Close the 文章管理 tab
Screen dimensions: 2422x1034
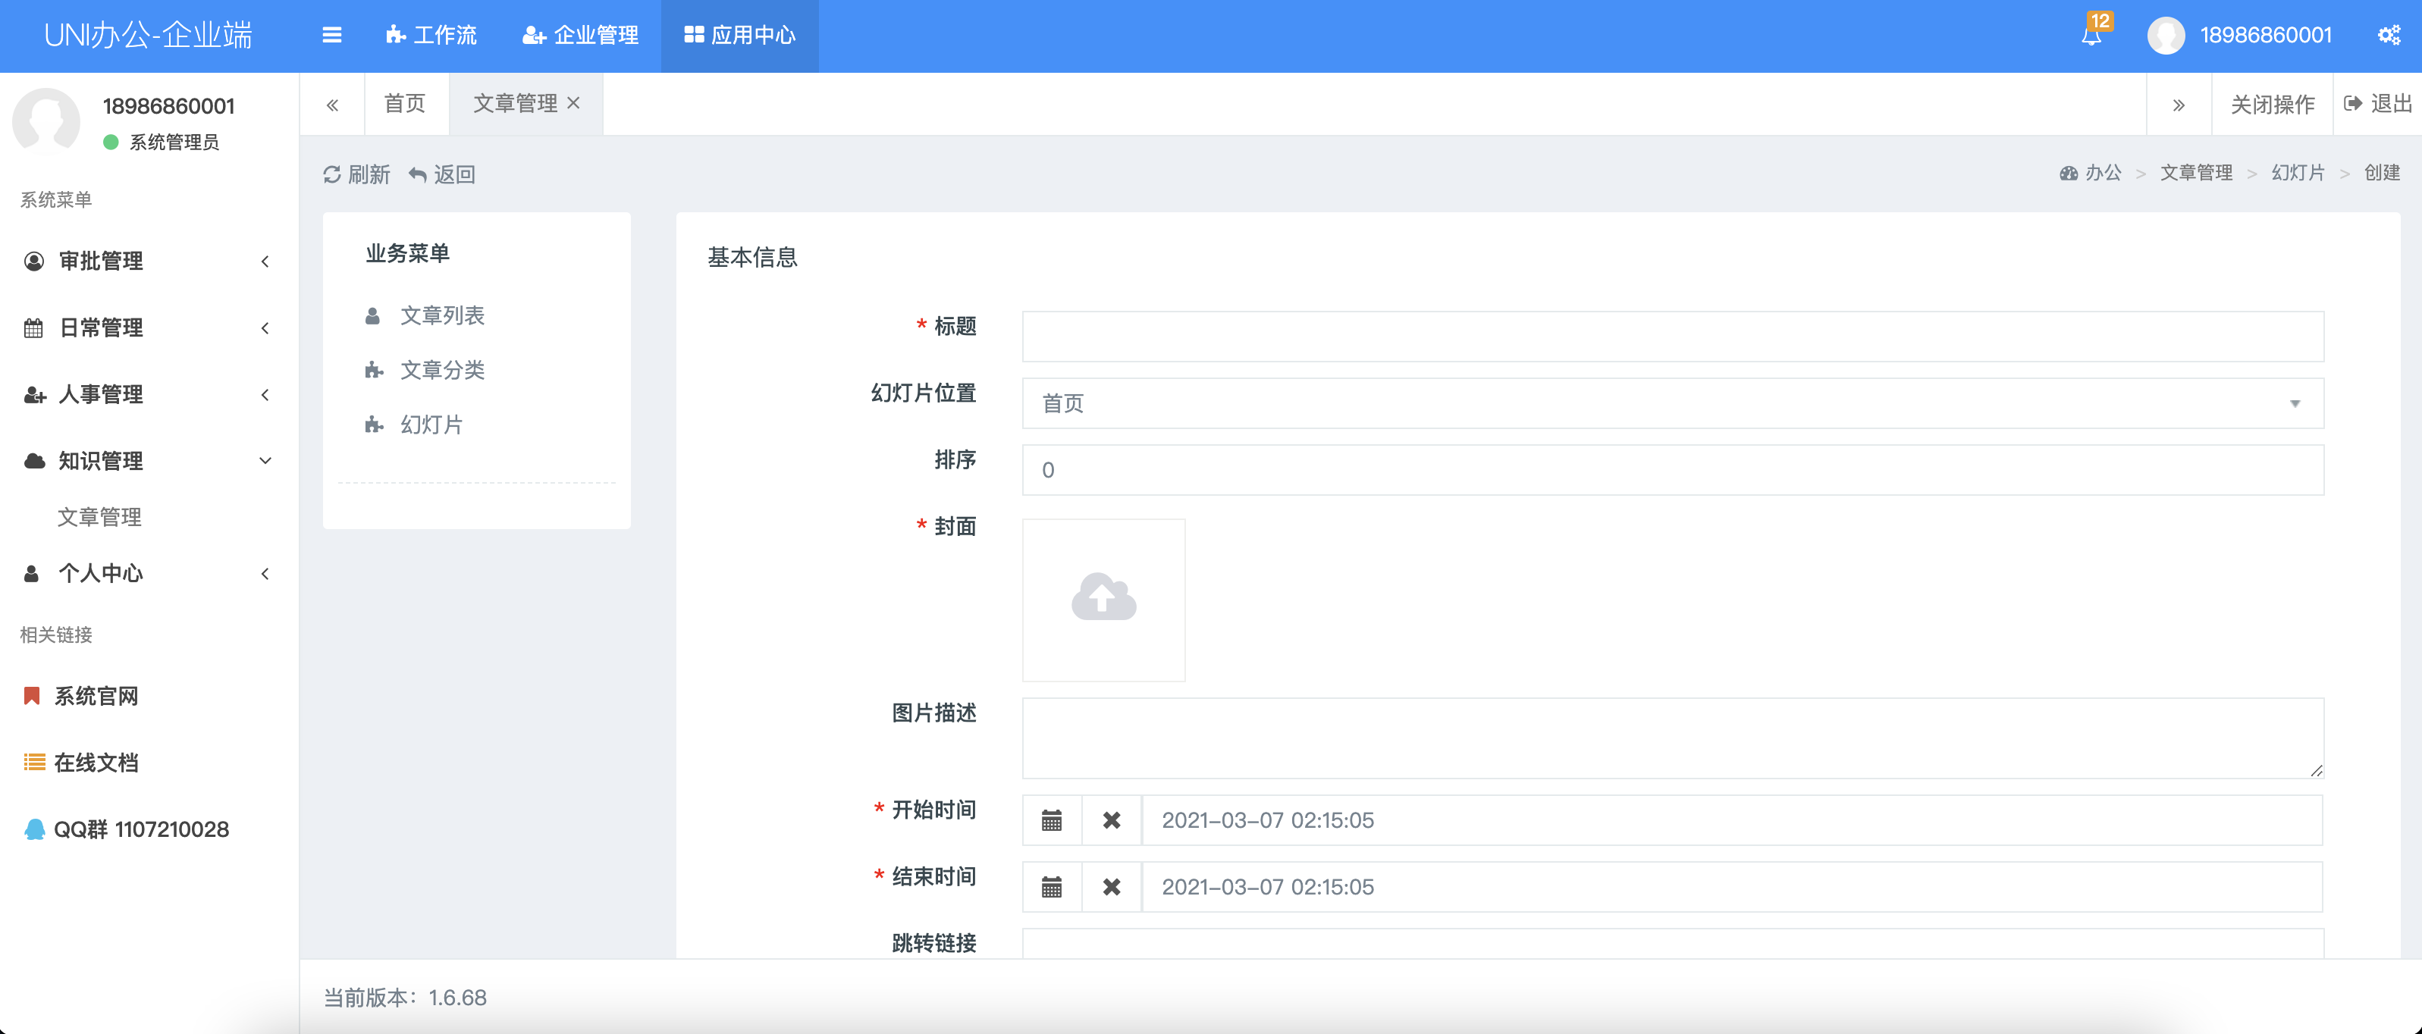(x=573, y=103)
